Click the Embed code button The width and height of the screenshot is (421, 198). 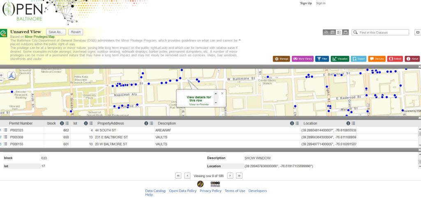click(395, 59)
